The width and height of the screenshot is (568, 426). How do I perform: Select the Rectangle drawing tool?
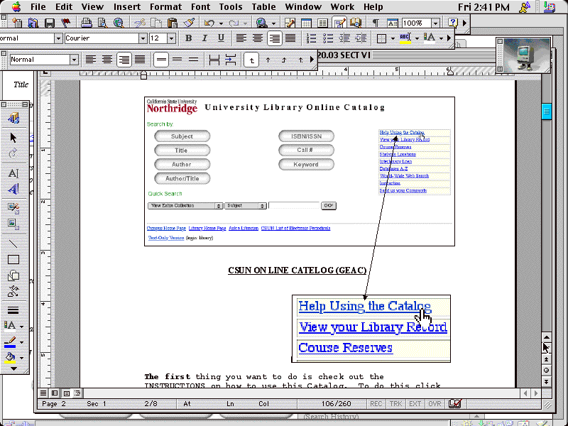(13, 260)
